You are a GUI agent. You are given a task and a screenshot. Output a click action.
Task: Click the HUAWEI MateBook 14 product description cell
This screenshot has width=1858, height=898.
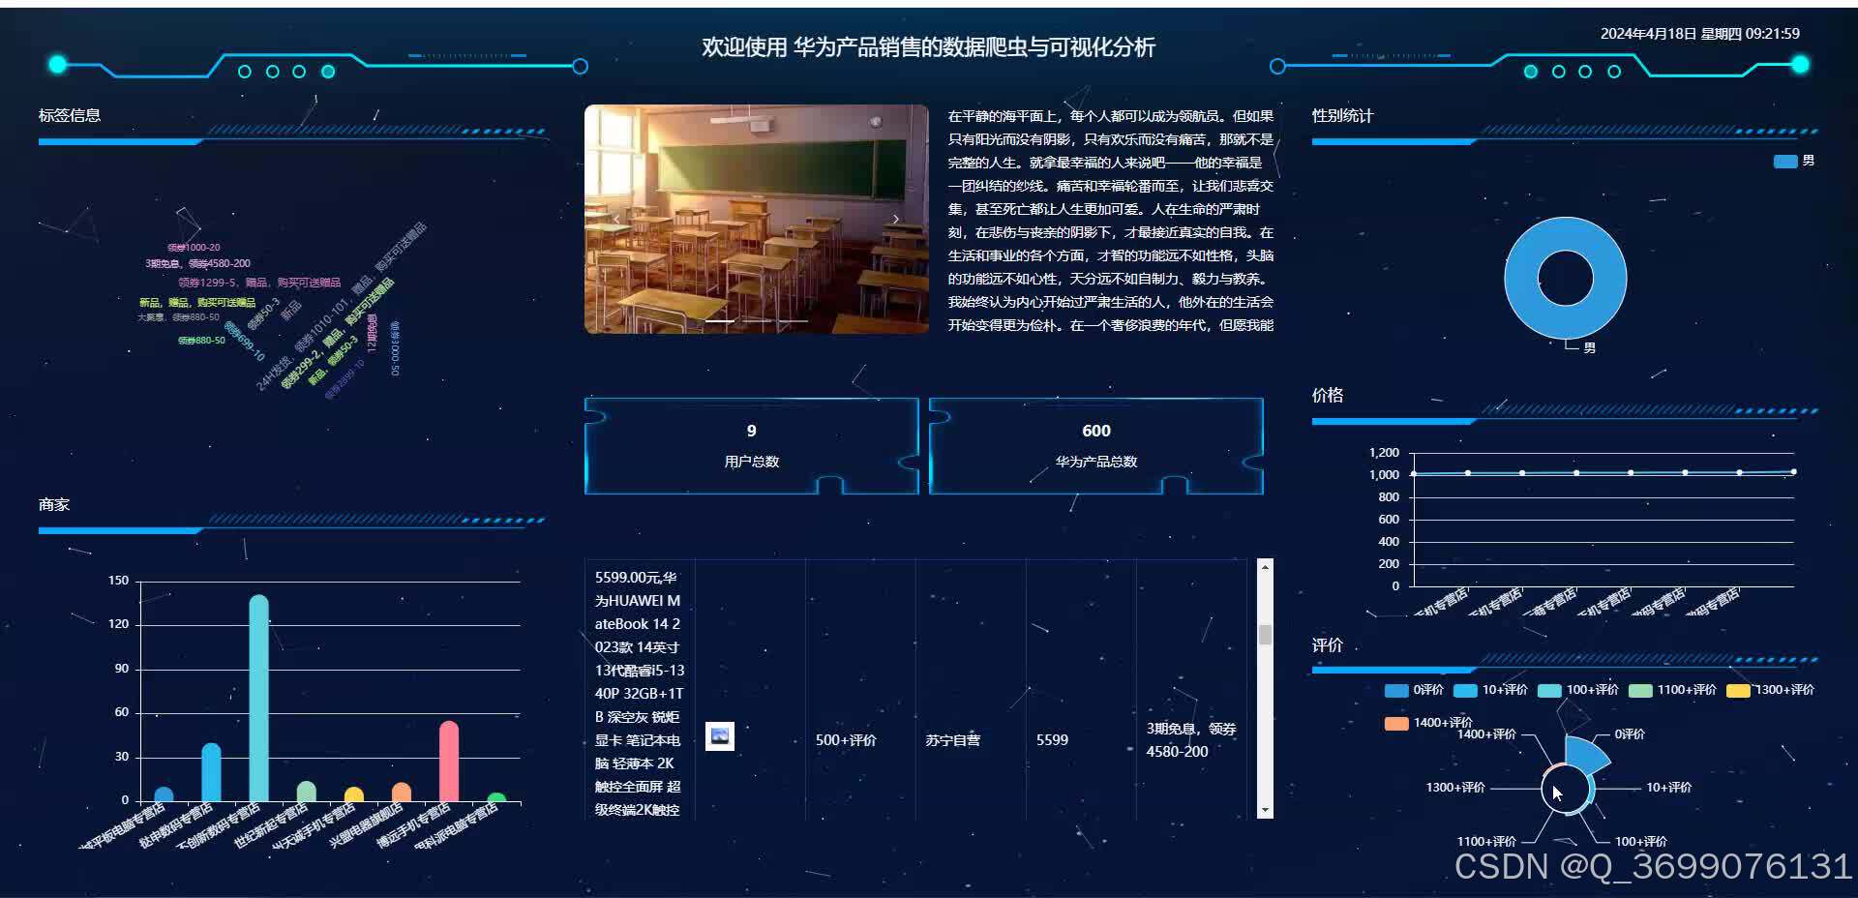(x=639, y=693)
